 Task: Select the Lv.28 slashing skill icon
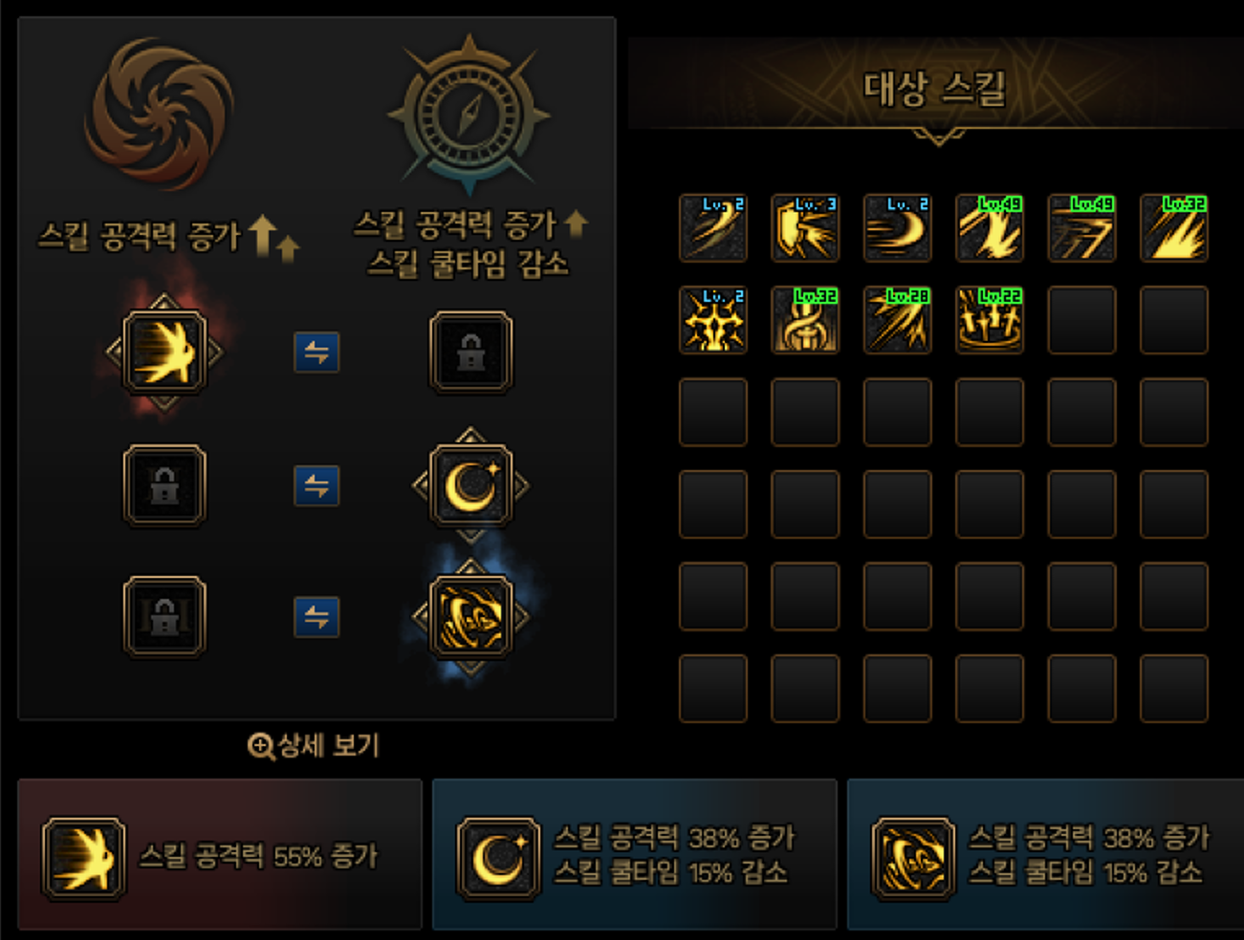click(x=897, y=320)
